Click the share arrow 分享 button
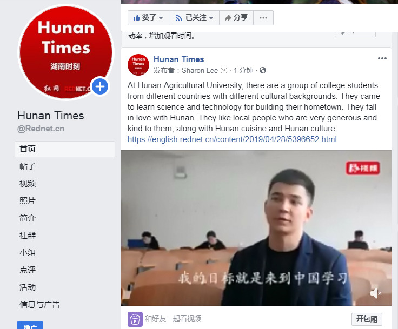The image size is (398, 329). (x=236, y=18)
